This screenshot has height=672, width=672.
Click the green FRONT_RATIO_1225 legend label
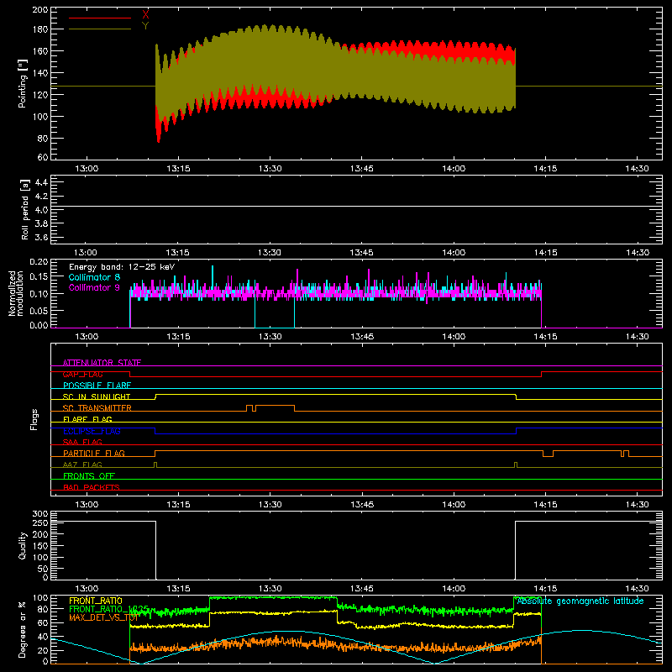[x=109, y=609]
